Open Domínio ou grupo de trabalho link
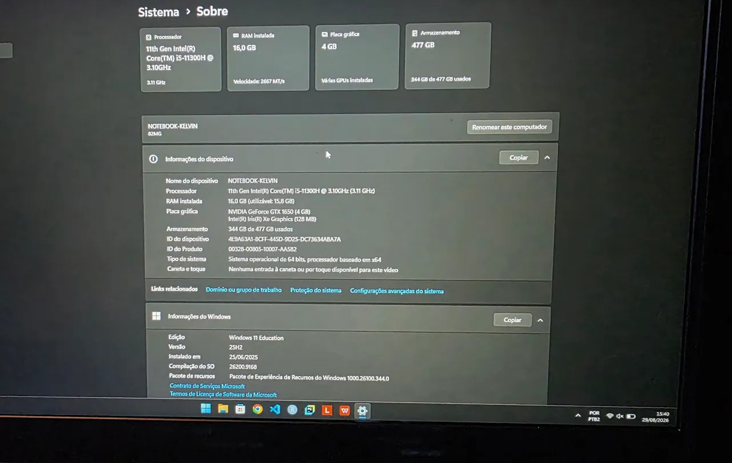The width and height of the screenshot is (732, 463). 244,290
